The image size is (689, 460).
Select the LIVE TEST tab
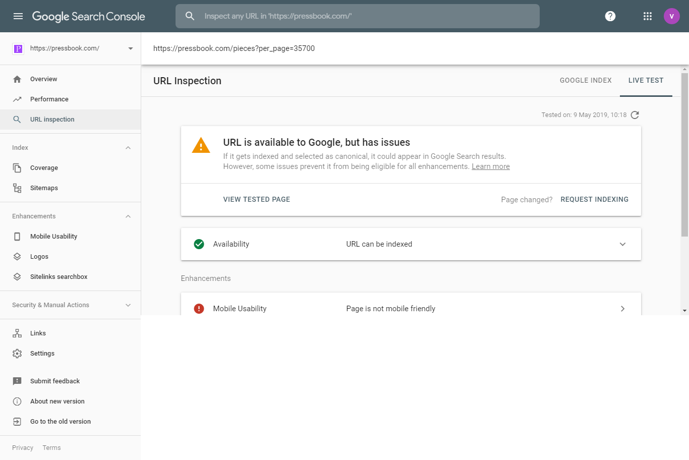click(x=646, y=81)
